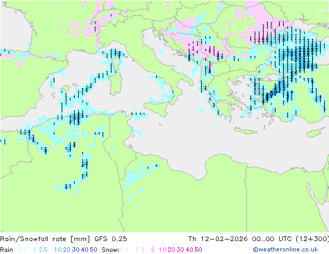This screenshot has height=254, width=329.
Task: Click the 'GFS 0.25' model label
Action: coord(111,239)
